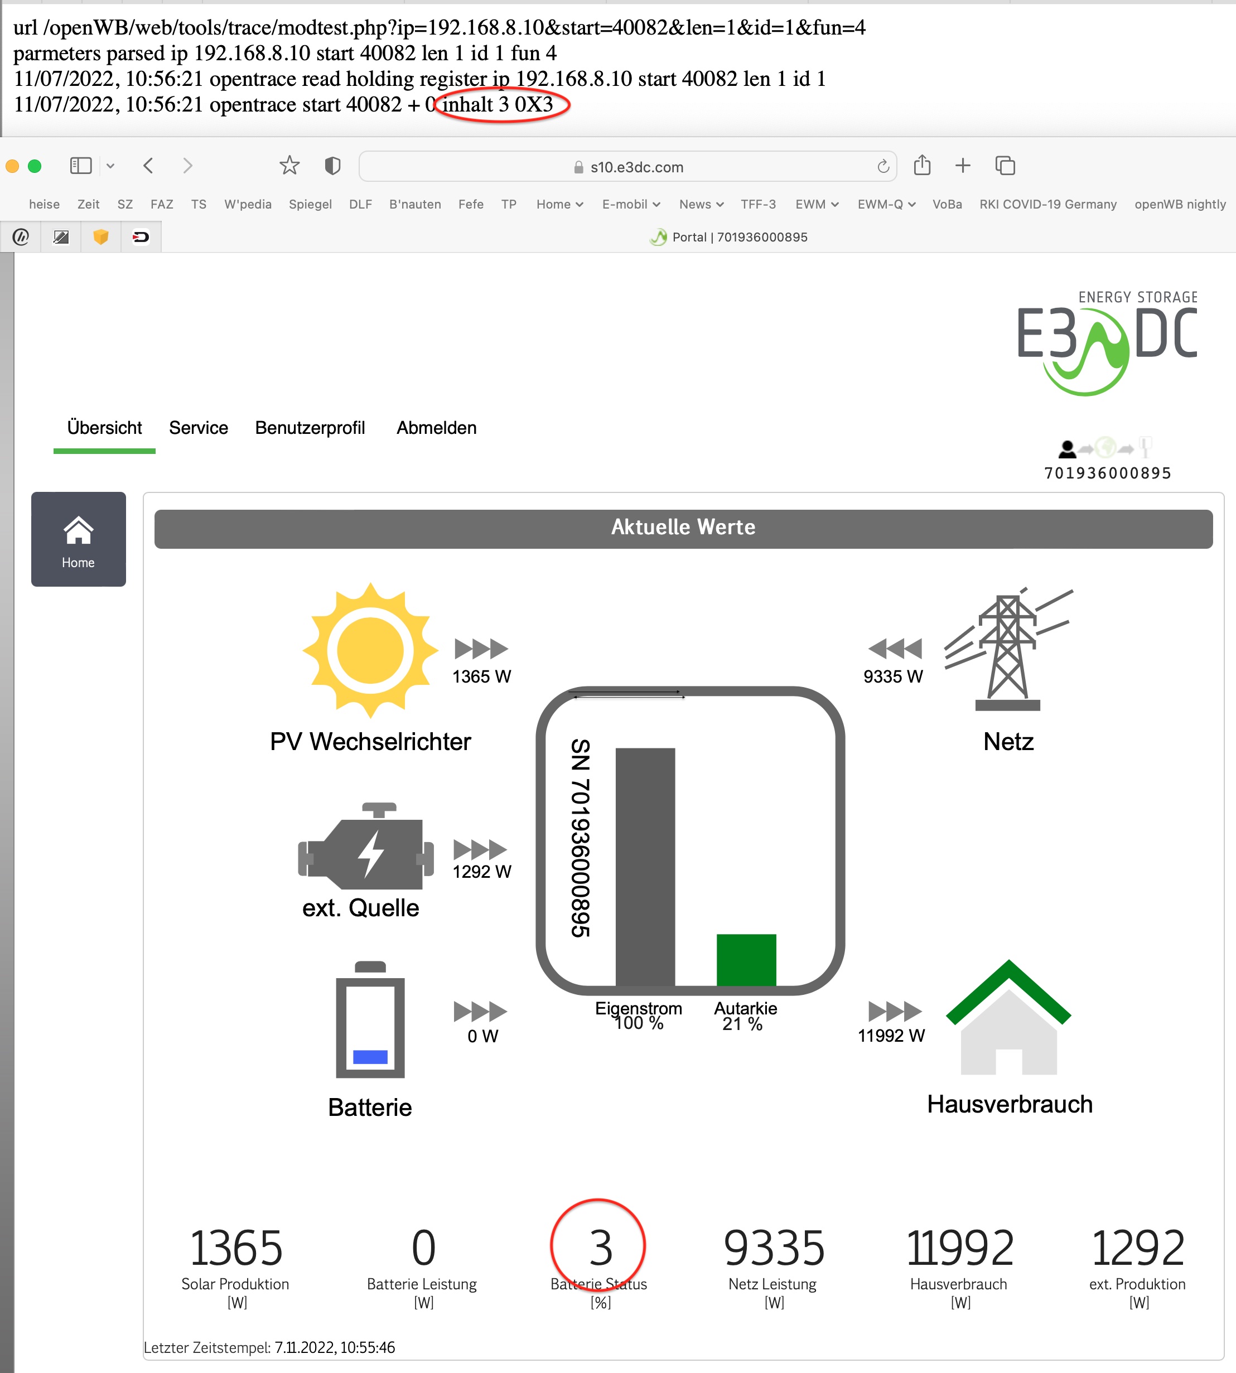Click the Hausverbrauch house icon
Screen dimensions: 1236x1373
[x=1008, y=1019]
